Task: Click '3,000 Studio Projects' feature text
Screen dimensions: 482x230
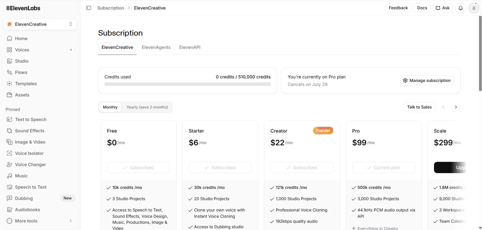Action: 378,199
